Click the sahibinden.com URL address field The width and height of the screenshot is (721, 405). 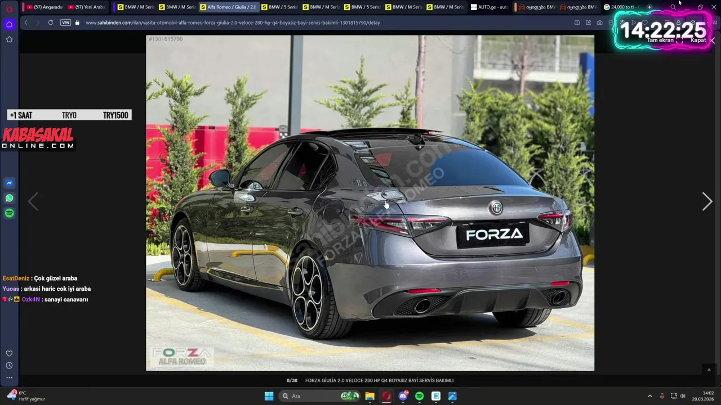[233, 22]
